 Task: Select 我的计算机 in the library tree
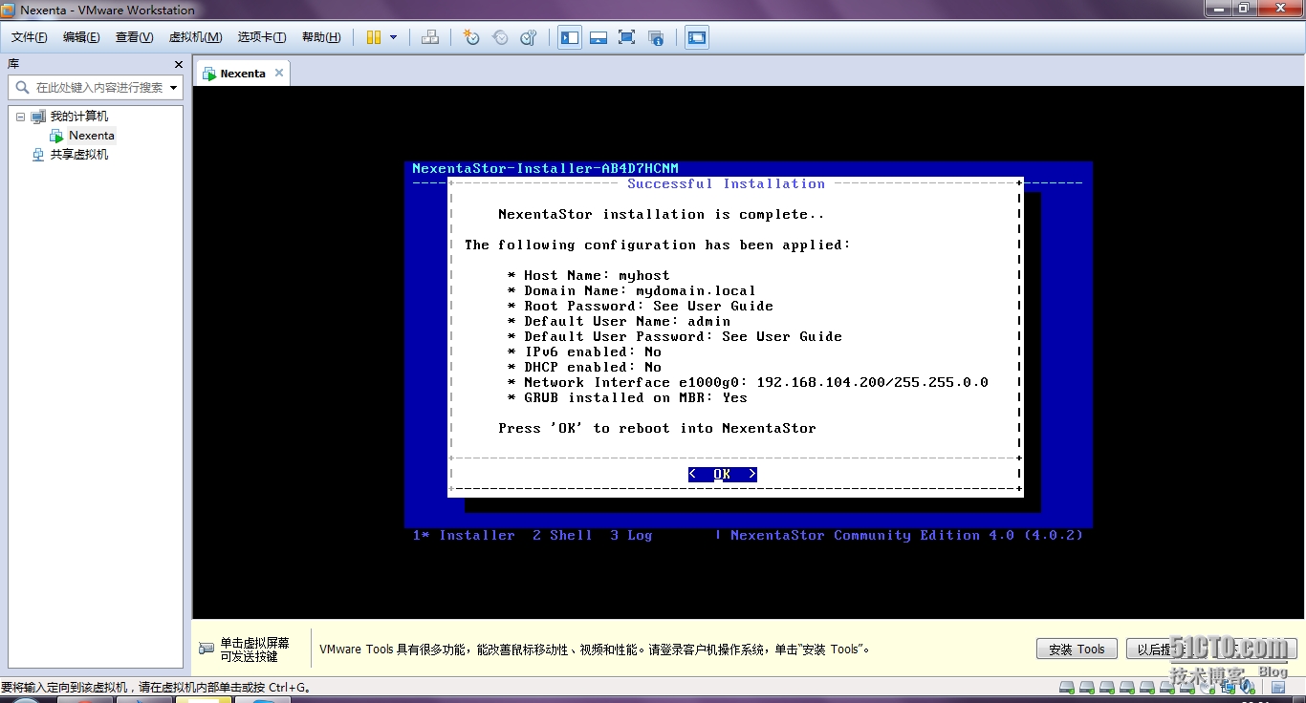pyautogui.click(x=78, y=117)
